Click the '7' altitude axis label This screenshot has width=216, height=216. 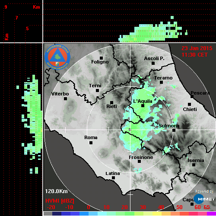point(17,18)
